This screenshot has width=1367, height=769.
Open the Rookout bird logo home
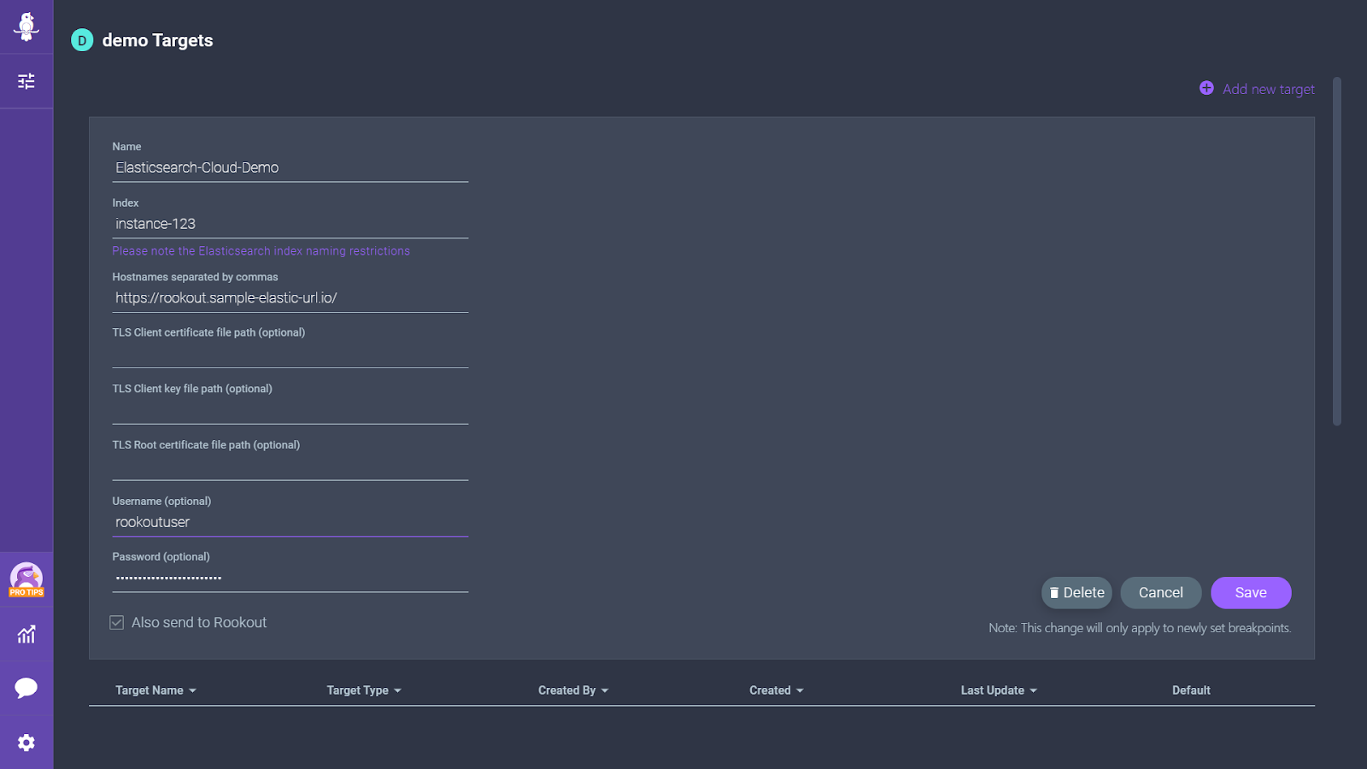coord(26,26)
